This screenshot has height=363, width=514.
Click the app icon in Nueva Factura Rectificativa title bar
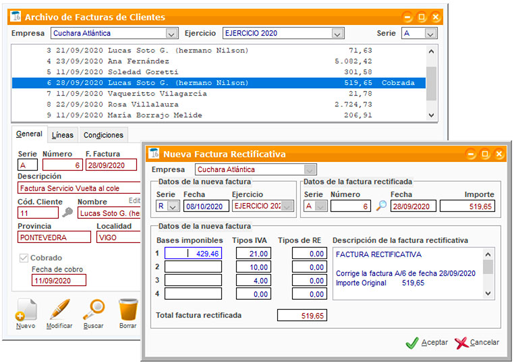[154, 153]
